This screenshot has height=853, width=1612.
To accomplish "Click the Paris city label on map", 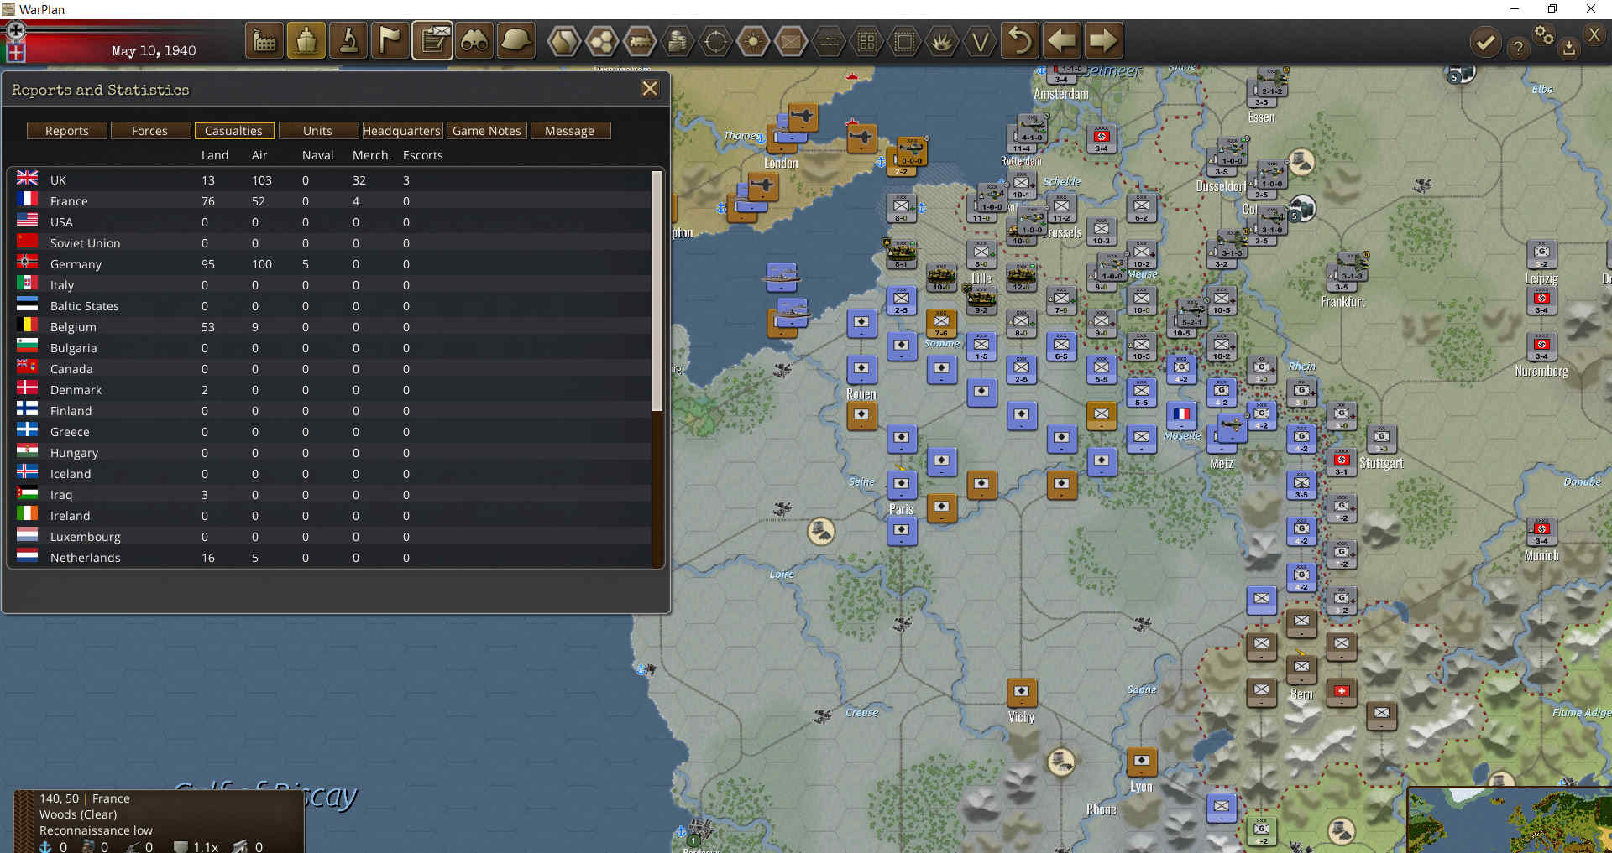I will click(901, 509).
